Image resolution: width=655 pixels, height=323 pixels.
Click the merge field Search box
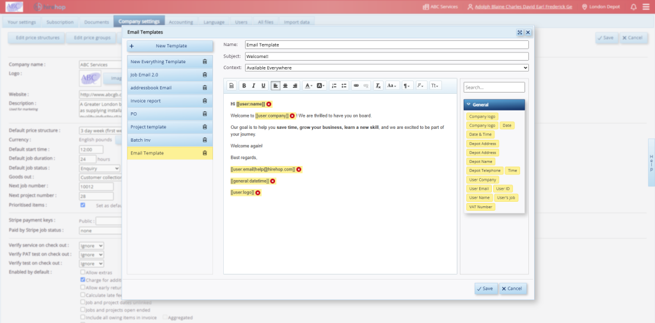click(x=494, y=87)
